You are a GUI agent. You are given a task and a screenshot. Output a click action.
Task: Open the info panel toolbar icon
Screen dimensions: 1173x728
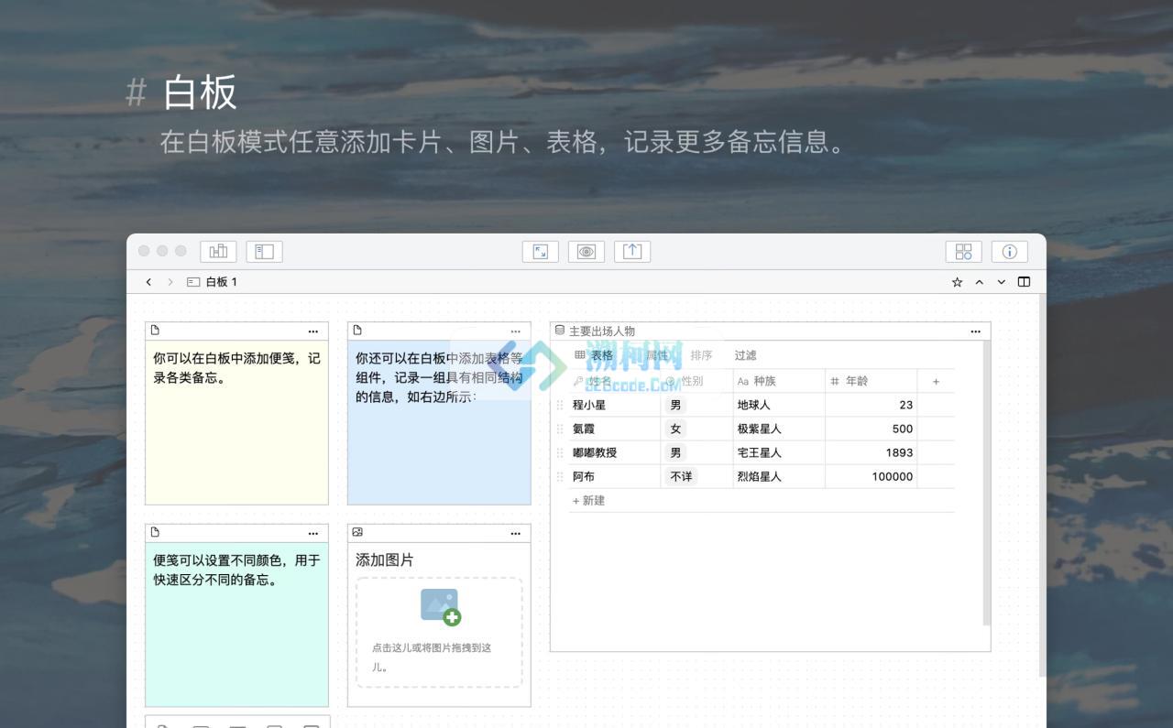tap(1009, 251)
